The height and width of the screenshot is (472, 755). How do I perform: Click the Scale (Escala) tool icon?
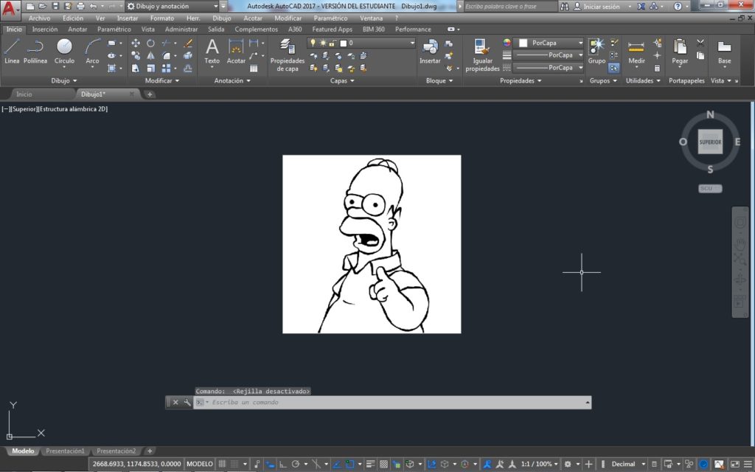(150, 68)
